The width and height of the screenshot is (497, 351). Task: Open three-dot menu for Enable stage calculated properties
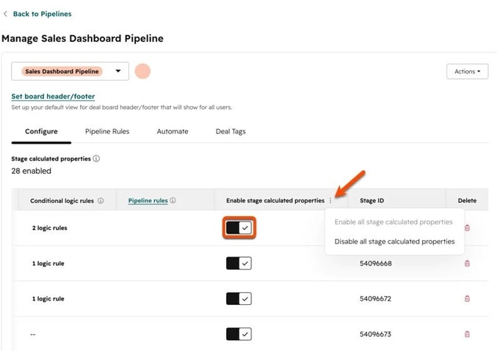click(330, 200)
